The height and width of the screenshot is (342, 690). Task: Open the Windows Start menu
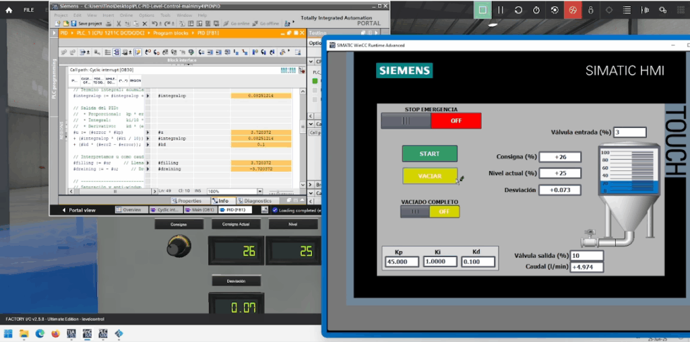pos(8,334)
